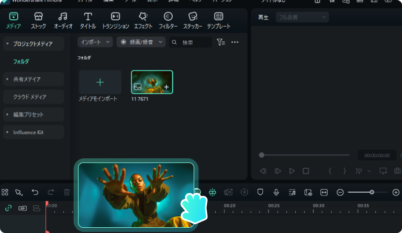This screenshot has height=233, width=402.
Task: Choose the select tool arrow icon
Action: pos(19,192)
